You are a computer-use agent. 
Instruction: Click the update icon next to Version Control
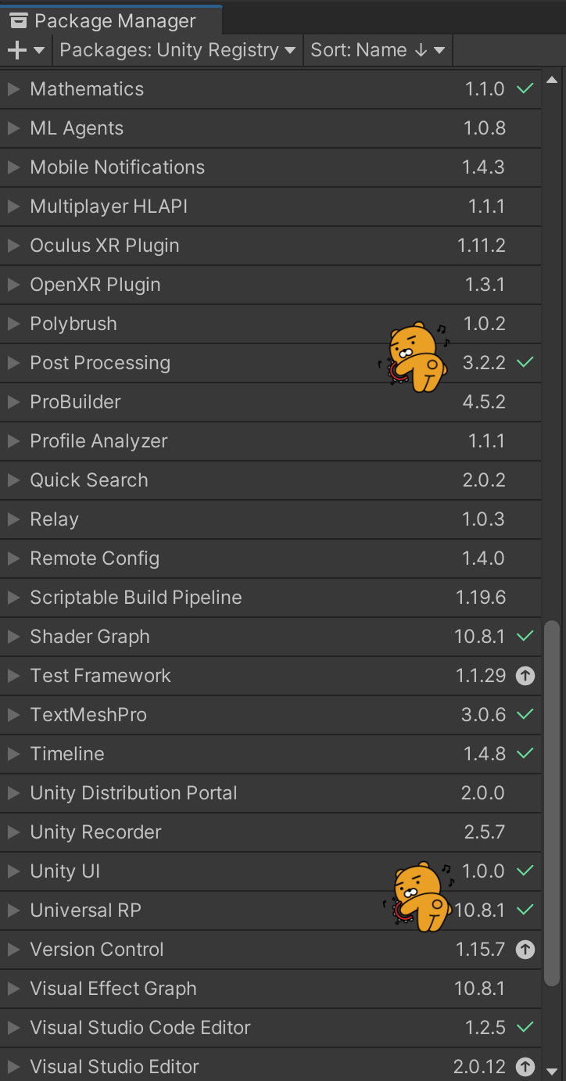pyautogui.click(x=525, y=949)
